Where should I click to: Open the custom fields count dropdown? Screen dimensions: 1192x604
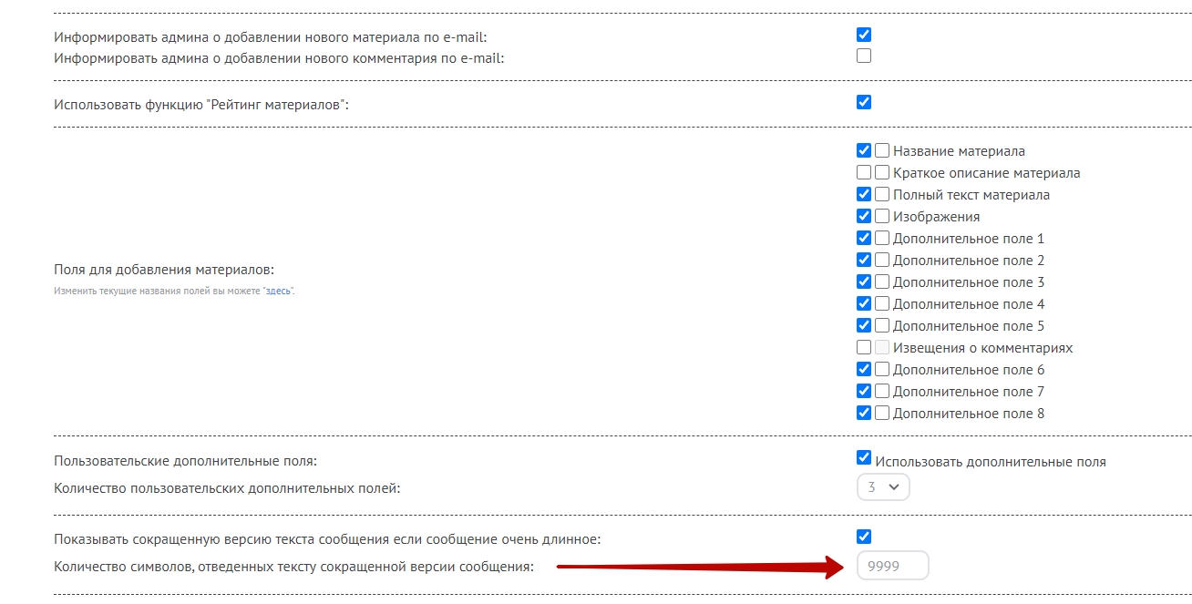click(883, 487)
